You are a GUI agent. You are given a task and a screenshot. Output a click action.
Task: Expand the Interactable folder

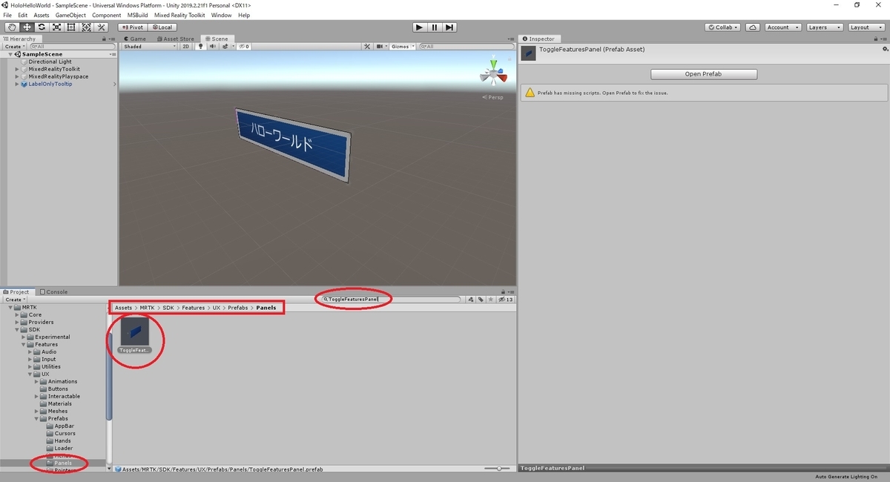click(36, 396)
